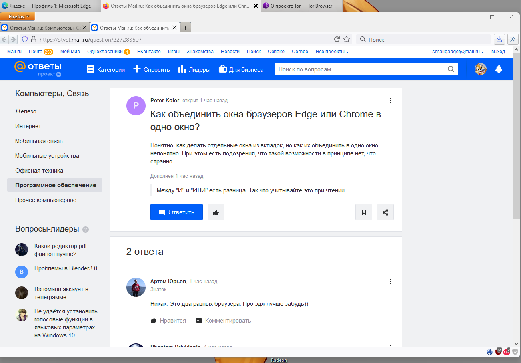This screenshot has height=363, width=521.
Task: Click выход logout link
Action: (498, 52)
